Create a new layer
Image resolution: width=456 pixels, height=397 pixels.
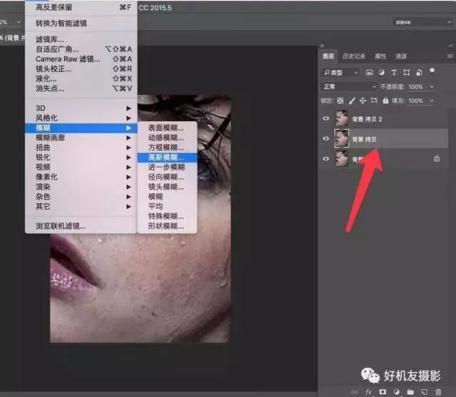(425, 392)
